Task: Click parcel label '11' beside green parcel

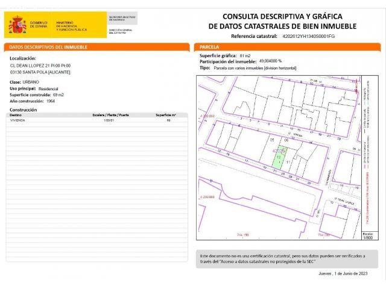Action: (x=288, y=162)
